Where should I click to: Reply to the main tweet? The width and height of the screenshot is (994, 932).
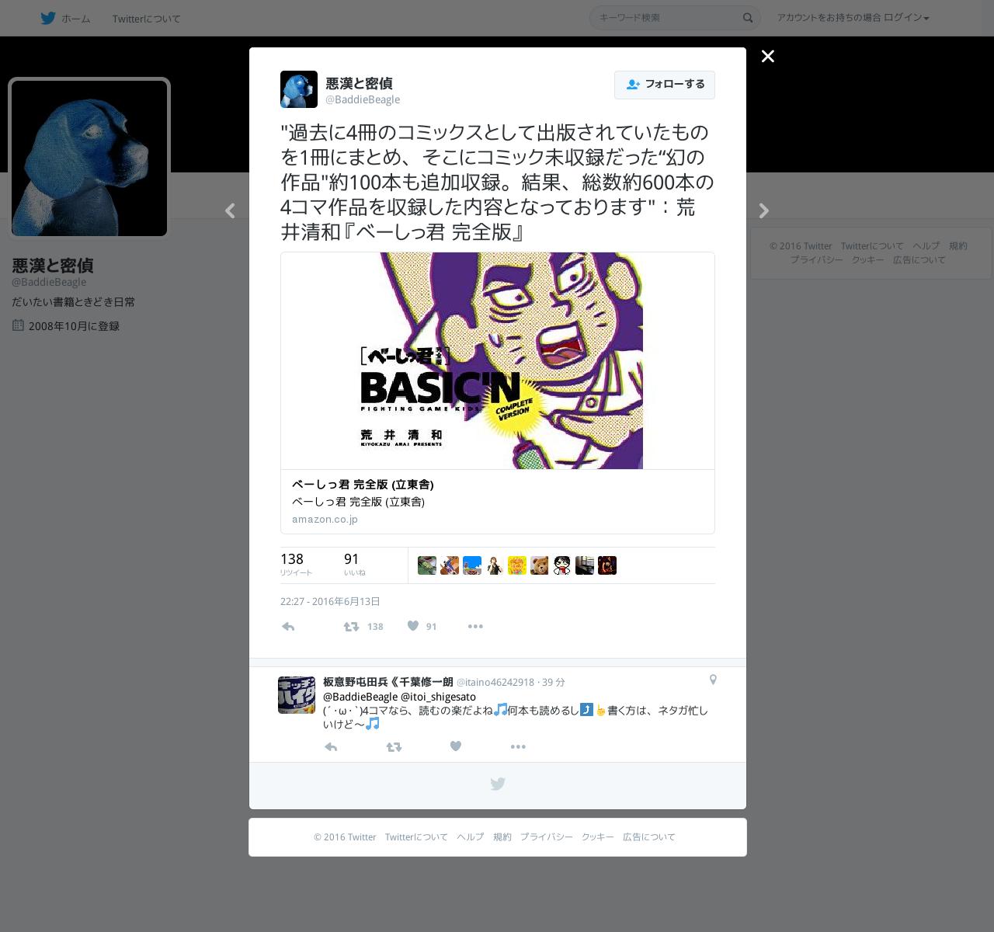pyautogui.click(x=288, y=627)
